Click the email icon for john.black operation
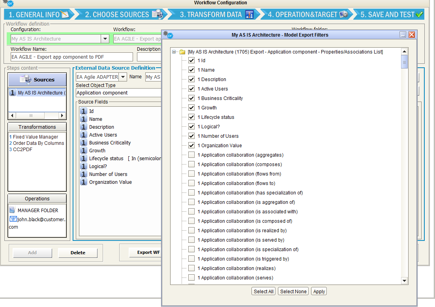 pos(13,219)
